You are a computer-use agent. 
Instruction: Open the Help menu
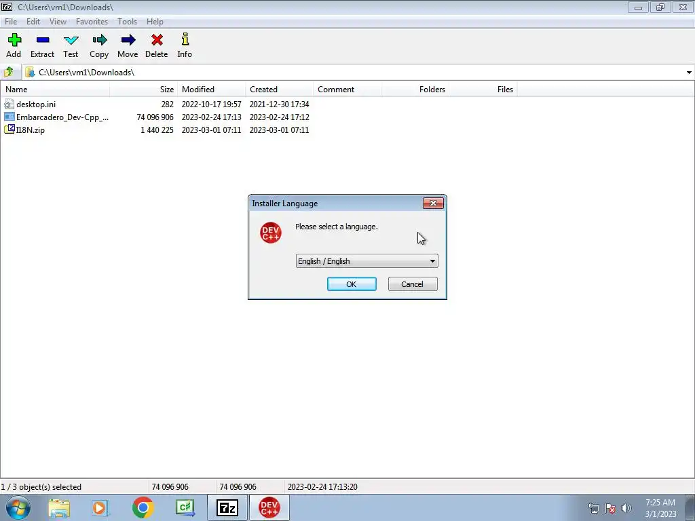coord(155,21)
